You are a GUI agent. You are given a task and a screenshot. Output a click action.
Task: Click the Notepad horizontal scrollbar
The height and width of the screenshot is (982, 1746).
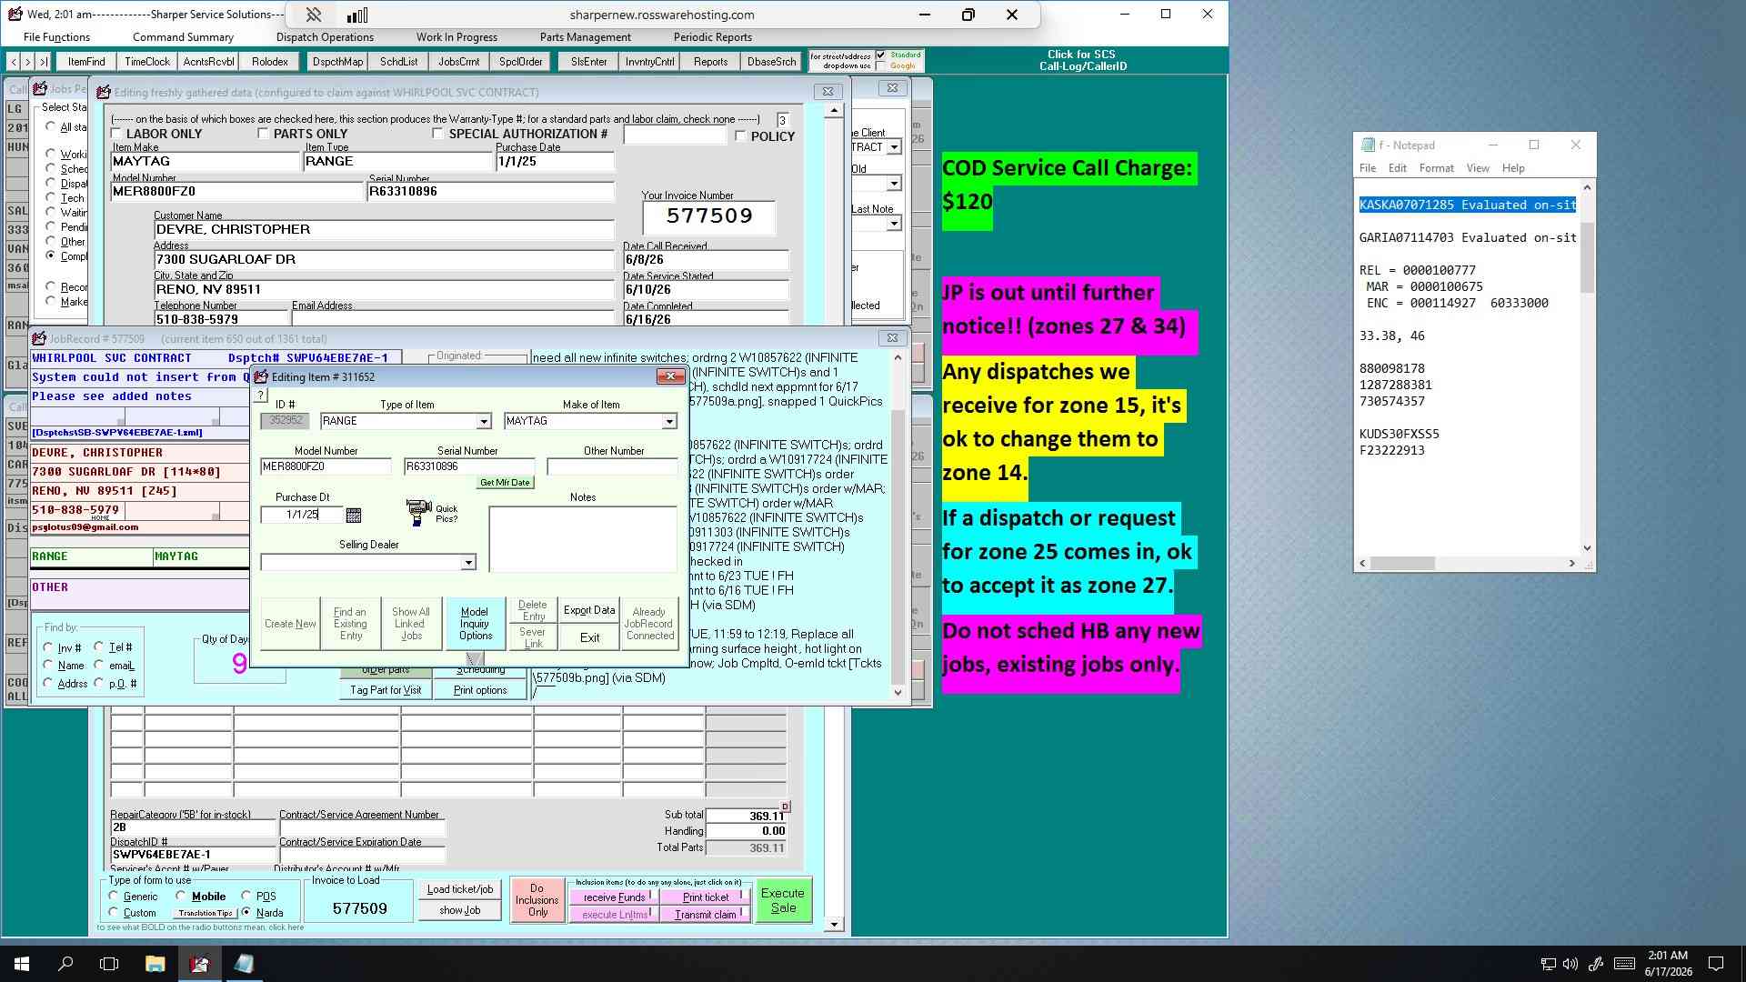coord(1466,564)
